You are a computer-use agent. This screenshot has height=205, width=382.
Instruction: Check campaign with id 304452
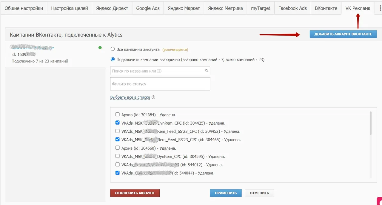point(117,131)
